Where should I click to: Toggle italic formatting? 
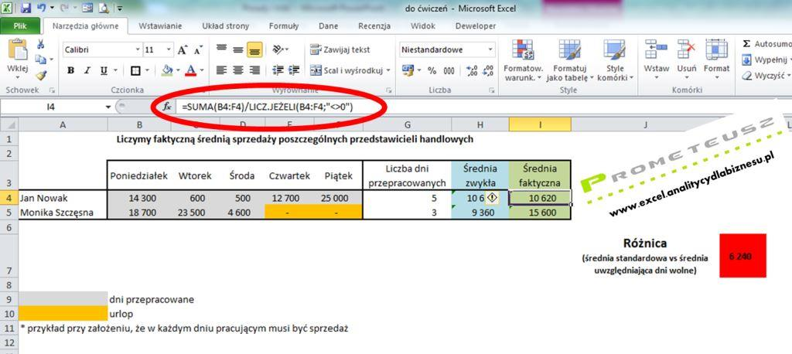tap(87, 70)
